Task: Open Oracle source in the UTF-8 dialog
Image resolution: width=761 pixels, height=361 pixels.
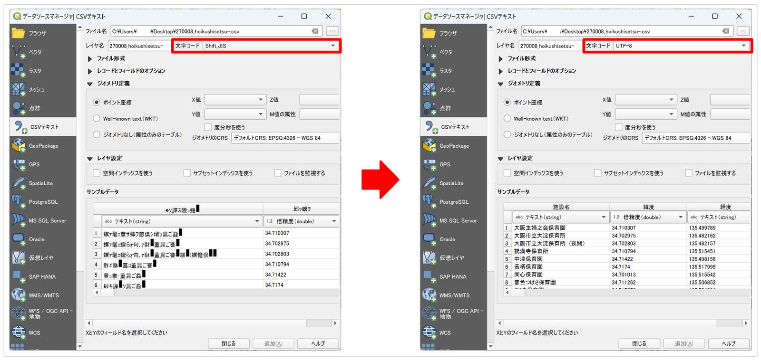Action: pyautogui.click(x=453, y=239)
